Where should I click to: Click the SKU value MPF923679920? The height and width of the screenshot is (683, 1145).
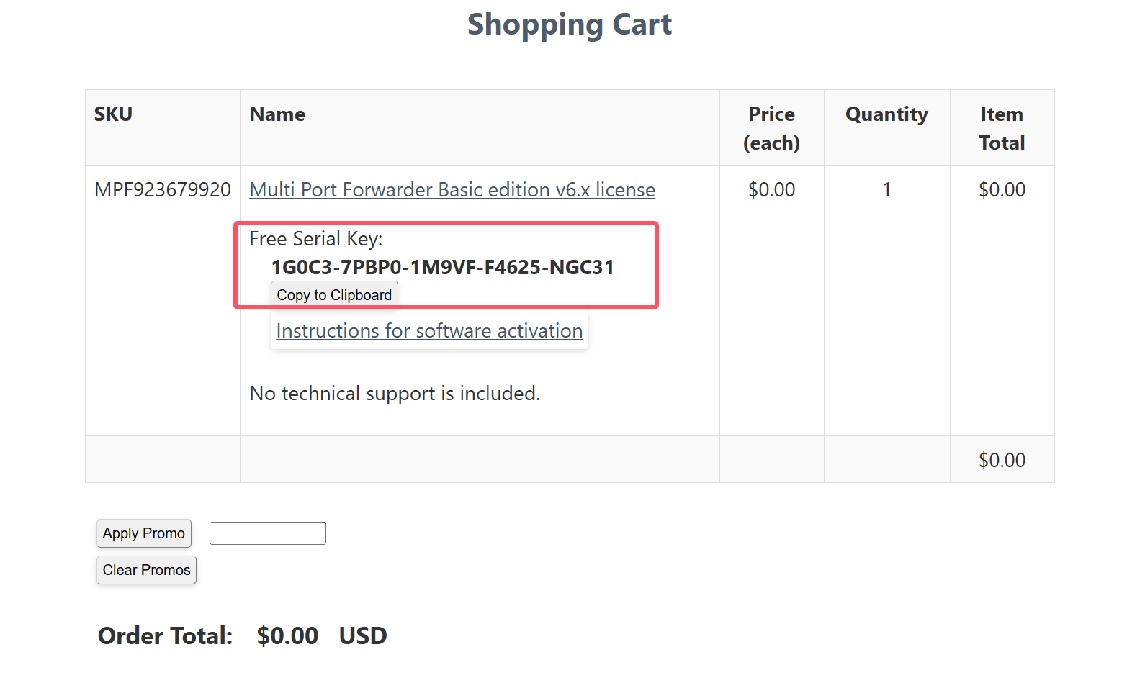[162, 190]
